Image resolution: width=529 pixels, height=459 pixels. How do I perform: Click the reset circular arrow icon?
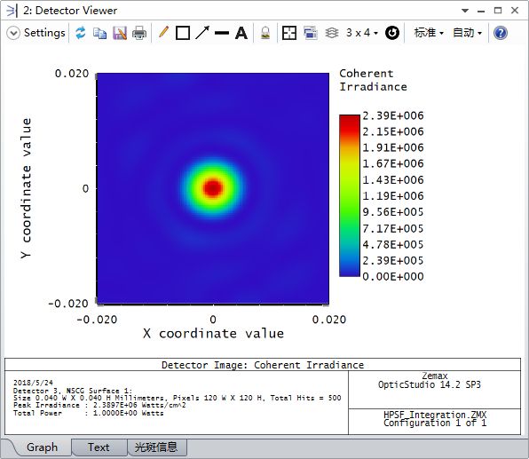(x=392, y=33)
